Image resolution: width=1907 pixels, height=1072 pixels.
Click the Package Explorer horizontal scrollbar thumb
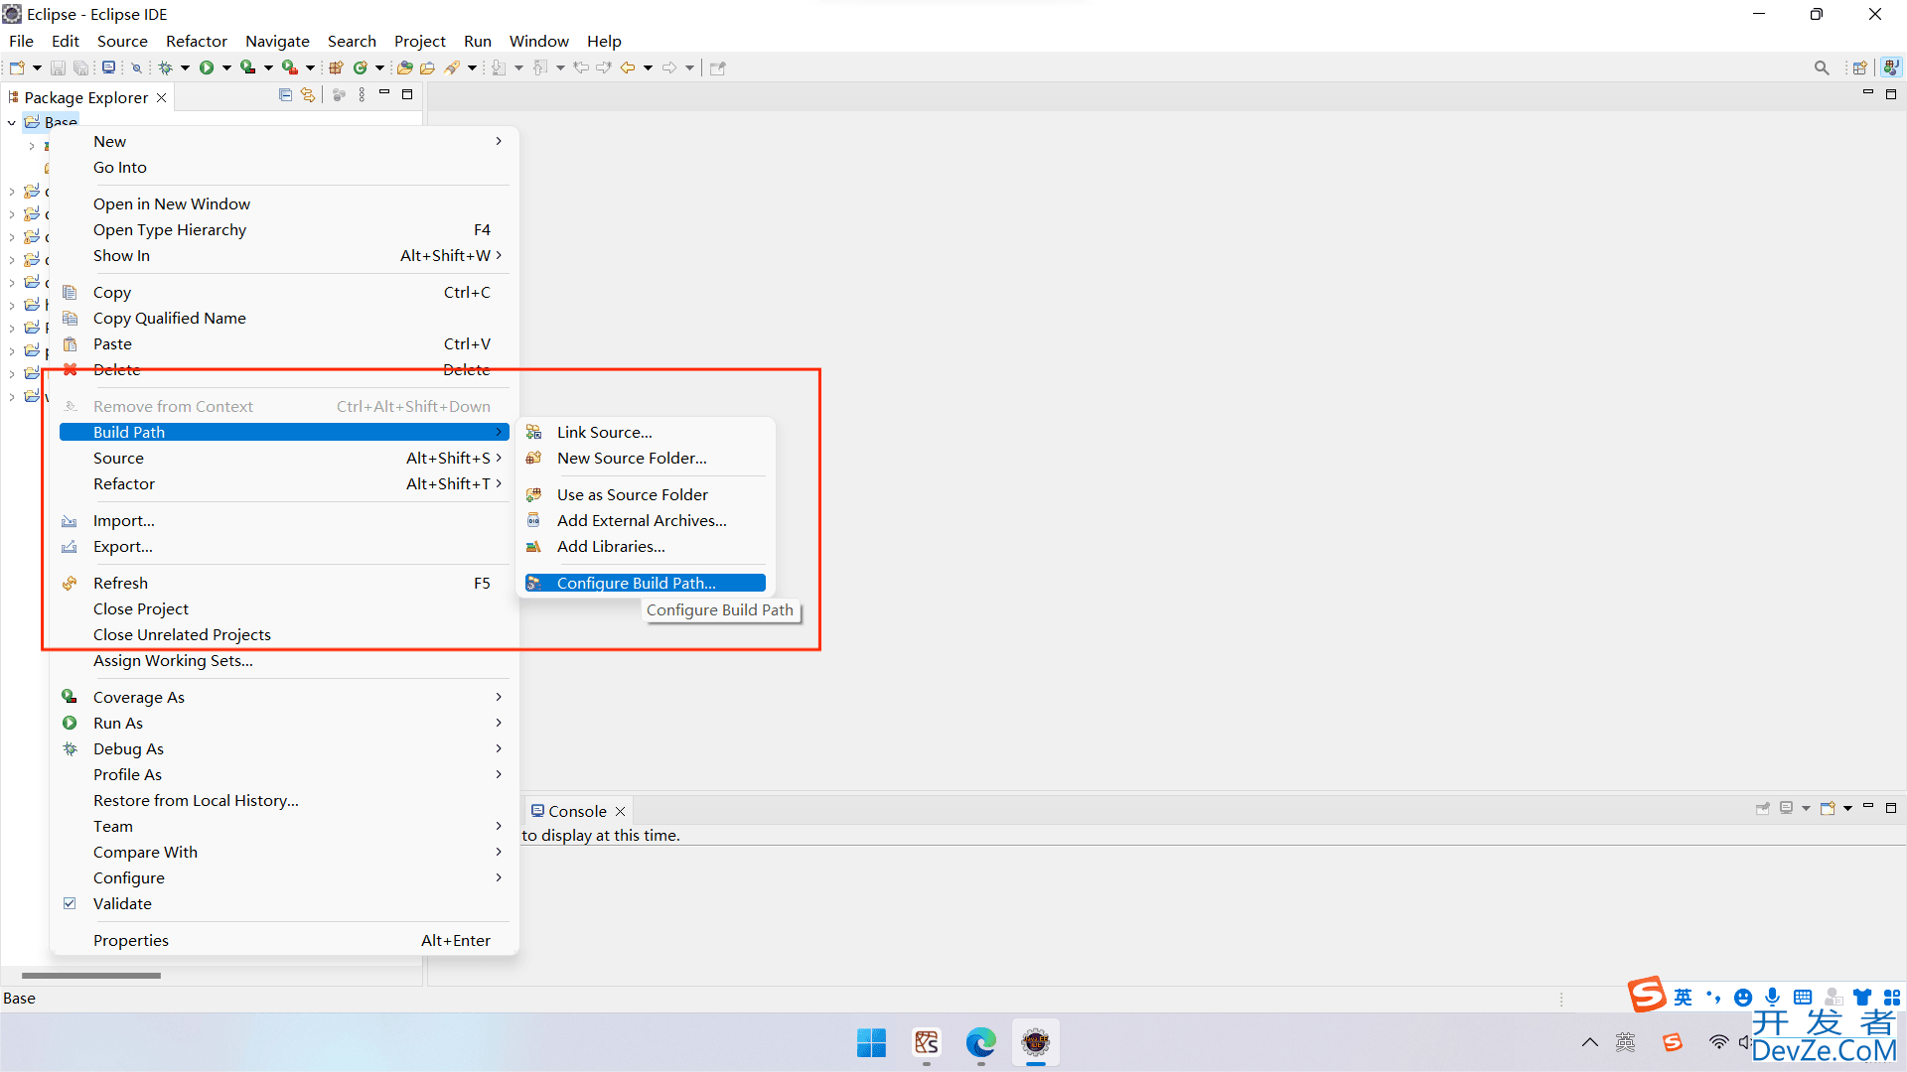[x=91, y=976]
